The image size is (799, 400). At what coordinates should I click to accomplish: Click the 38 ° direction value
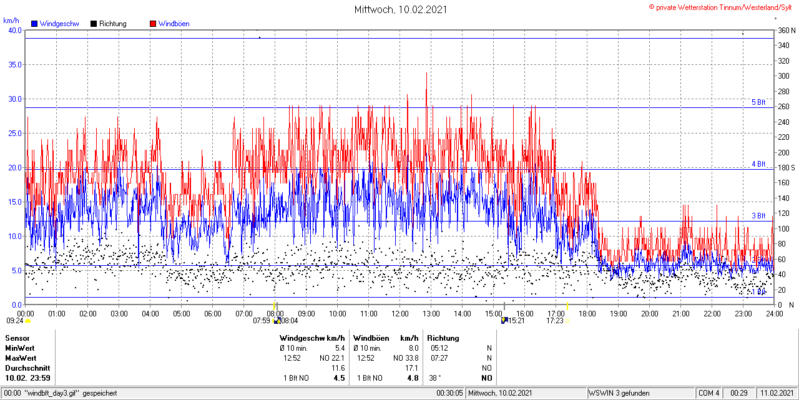click(x=435, y=378)
